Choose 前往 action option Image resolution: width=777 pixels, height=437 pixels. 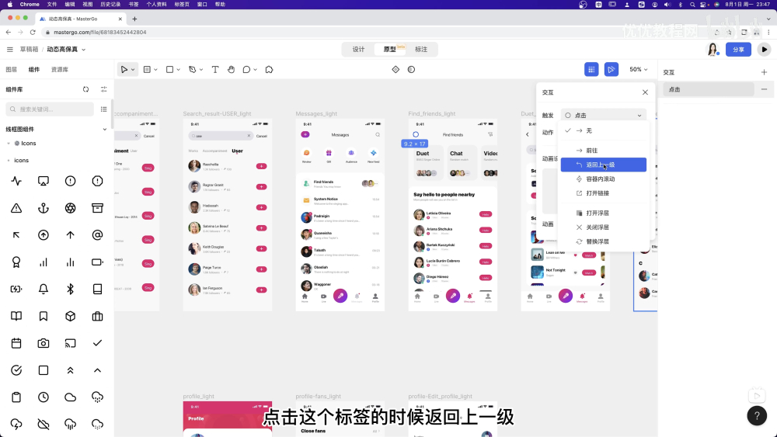coord(603,151)
